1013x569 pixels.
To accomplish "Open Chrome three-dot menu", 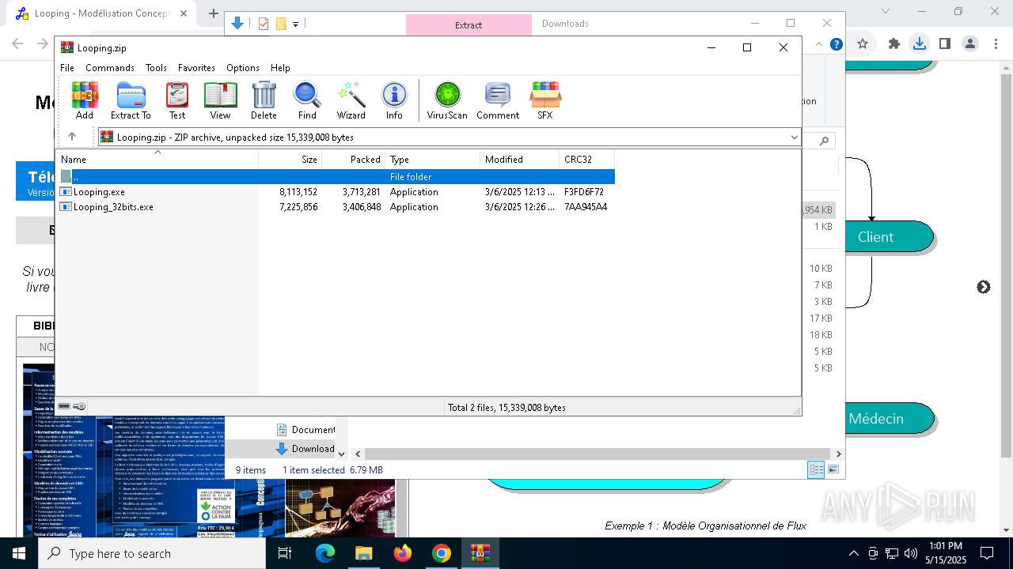I will [996, 44].
